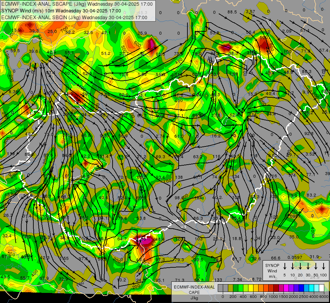Choose the pure blue CAPE legend swatch

tap(301, 288)
